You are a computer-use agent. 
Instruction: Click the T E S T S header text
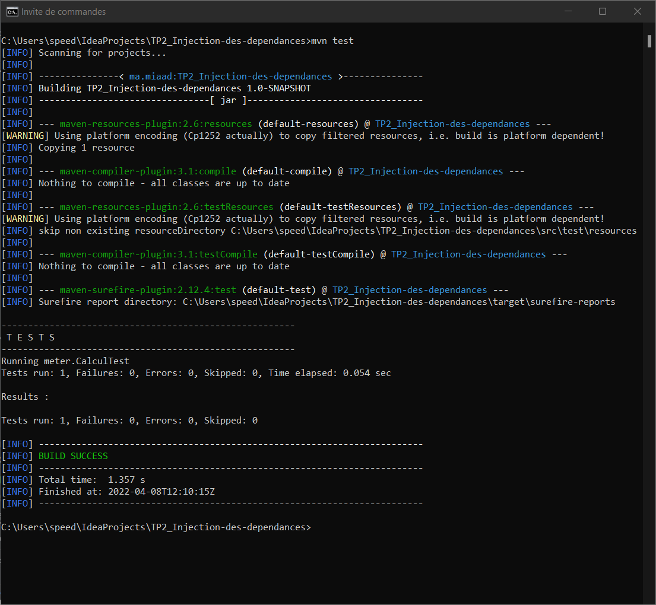28,337
